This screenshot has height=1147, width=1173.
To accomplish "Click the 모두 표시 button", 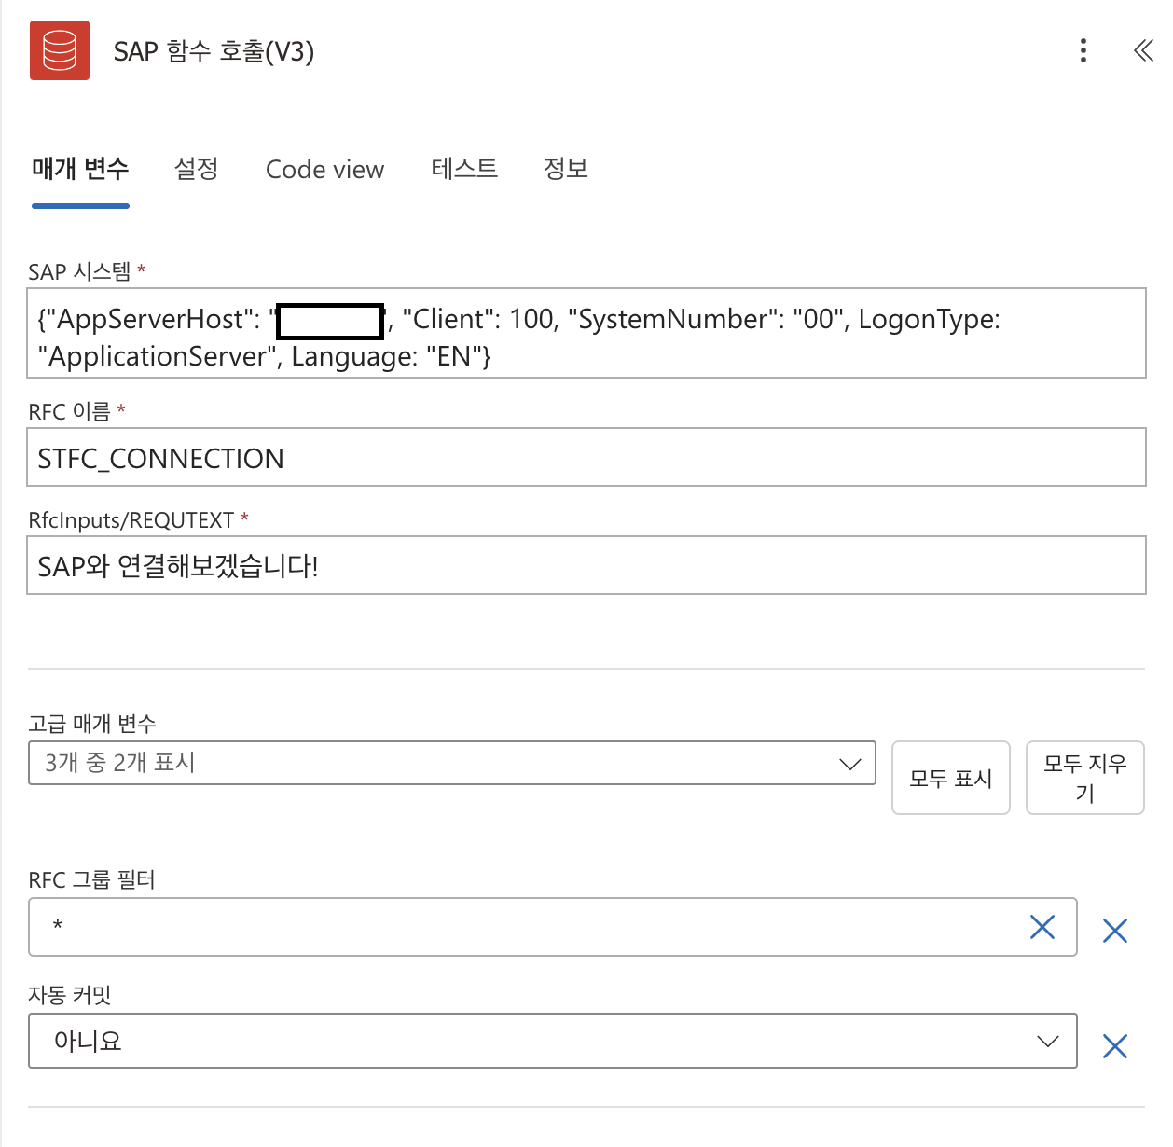I will point(951,778).
